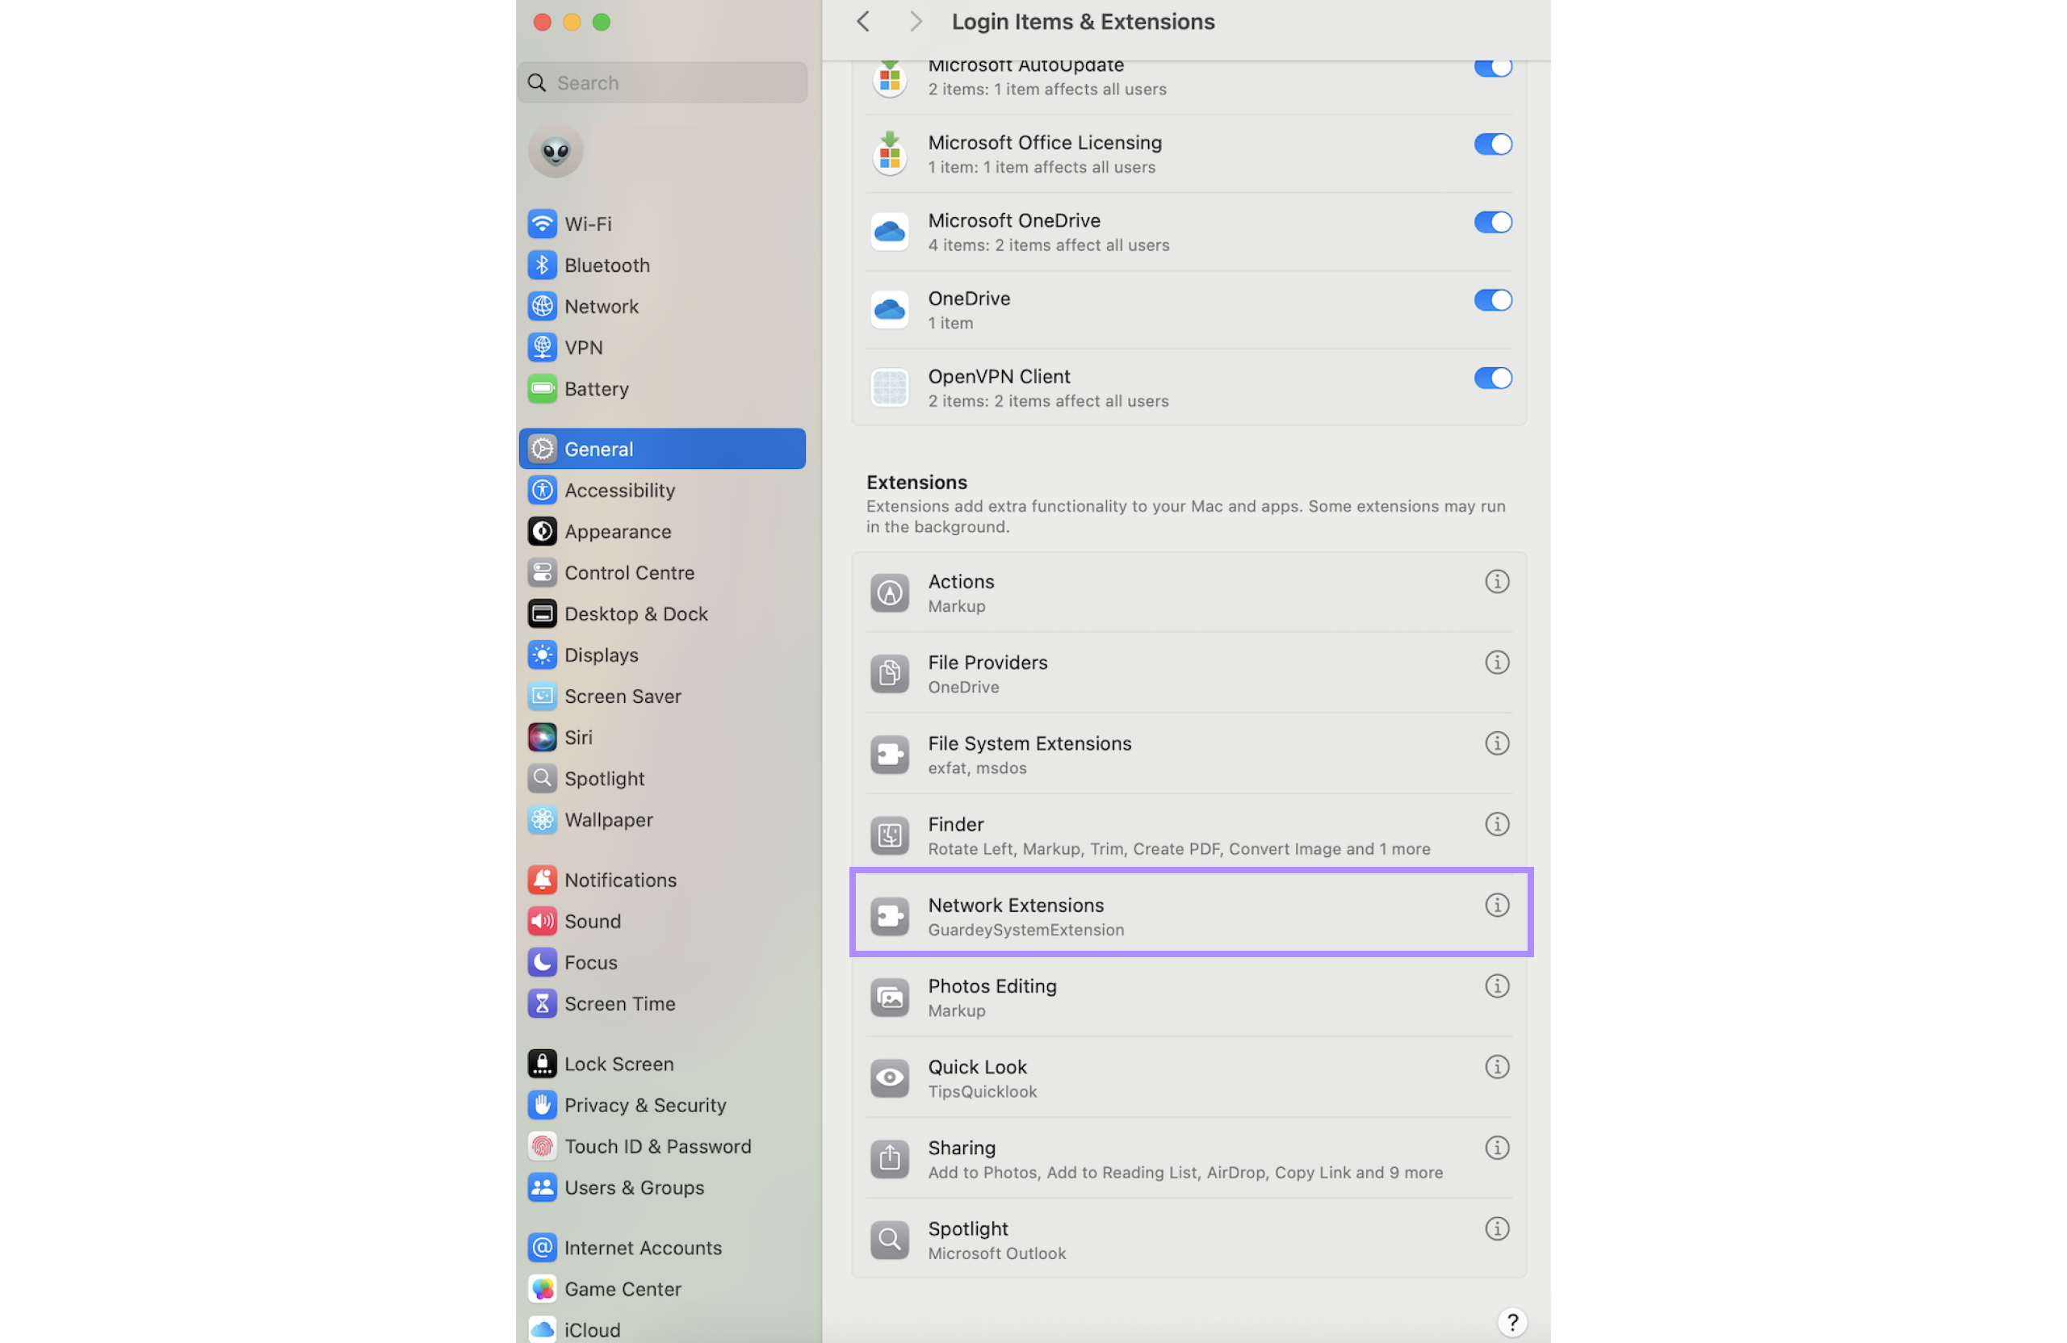Viewport: 2067px width, 1343px height.
Task: Open Users & Groups settings
Action: click(x=662, y=1187)
